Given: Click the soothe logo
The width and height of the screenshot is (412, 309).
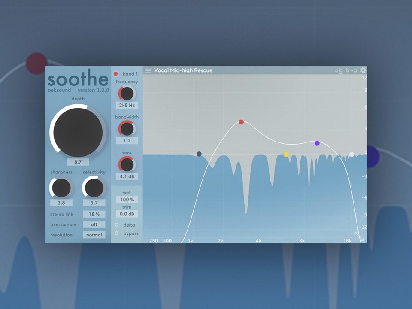Looking at the screenshot, I should pyautogui.click(x=78, y=80).
